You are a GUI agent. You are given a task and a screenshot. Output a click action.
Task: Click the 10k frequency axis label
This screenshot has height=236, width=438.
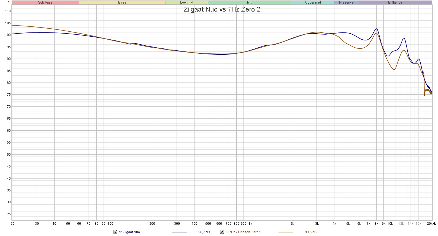coord(390,224)
